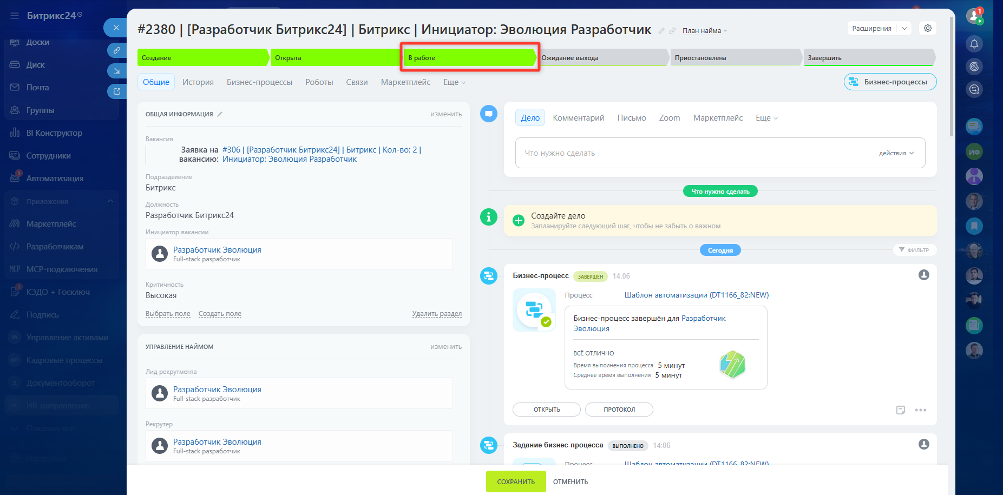Image resolution: width=1003 pixels, height=495 pixels.
Task: Select the В работе stage
Action: (x=469, y=57)
